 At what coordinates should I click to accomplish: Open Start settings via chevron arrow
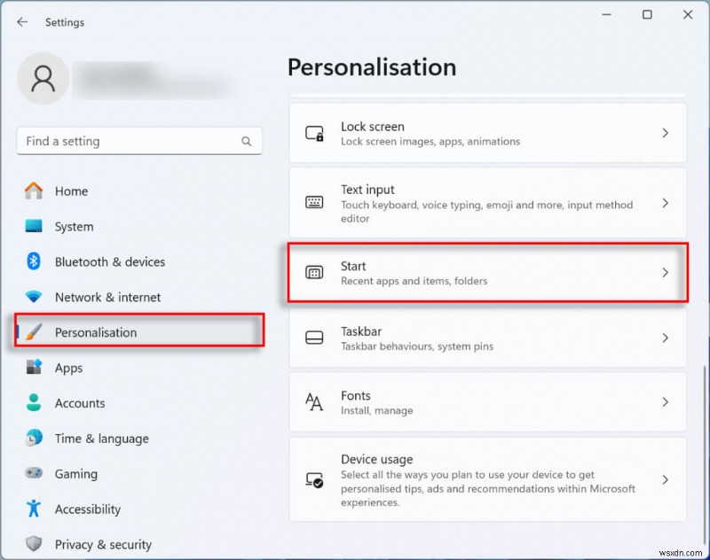665,273
